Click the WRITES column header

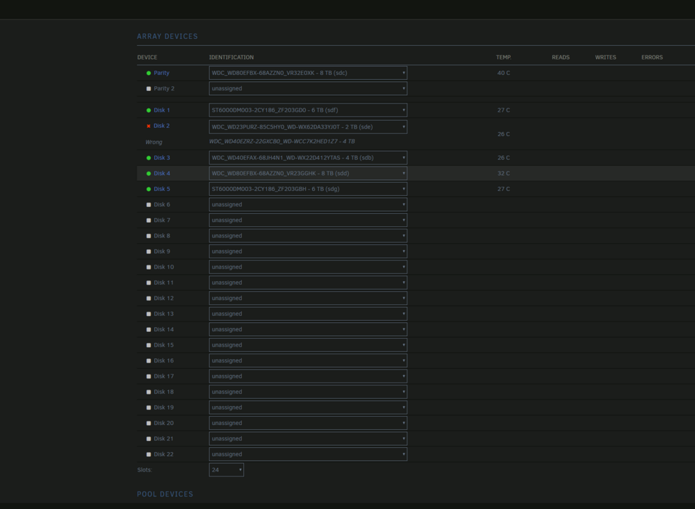(605, 58)
